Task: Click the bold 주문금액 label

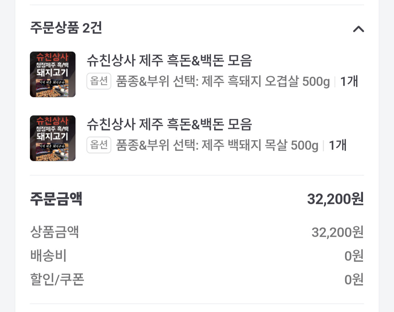Action: click(56, 199)
